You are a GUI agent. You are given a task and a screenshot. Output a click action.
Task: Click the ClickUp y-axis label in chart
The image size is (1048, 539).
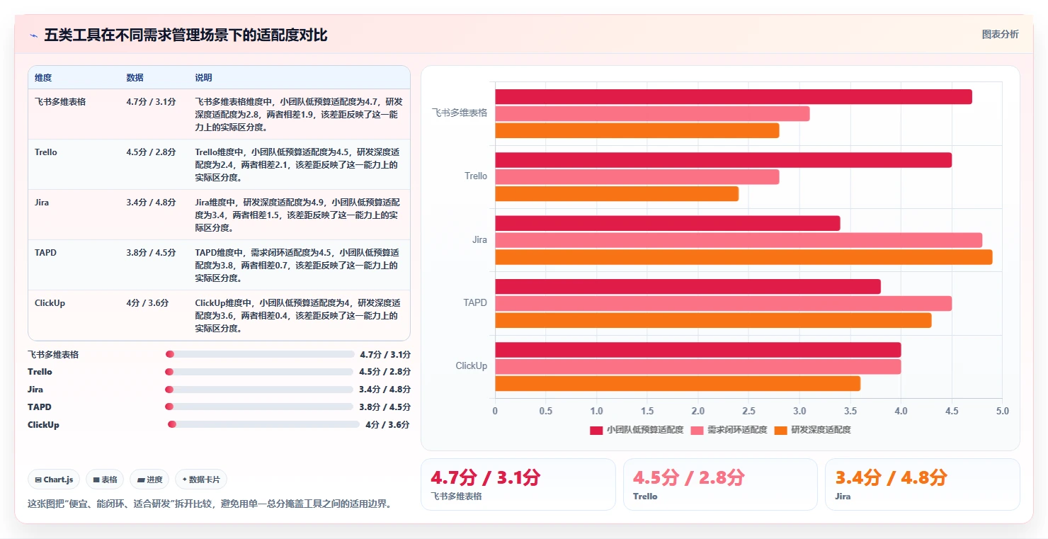471,365
